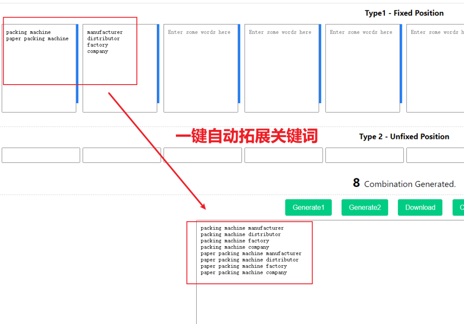Focus the third Type 2 unfixed position field
This screenshot has height=324, width=464.
pos(203,155)
